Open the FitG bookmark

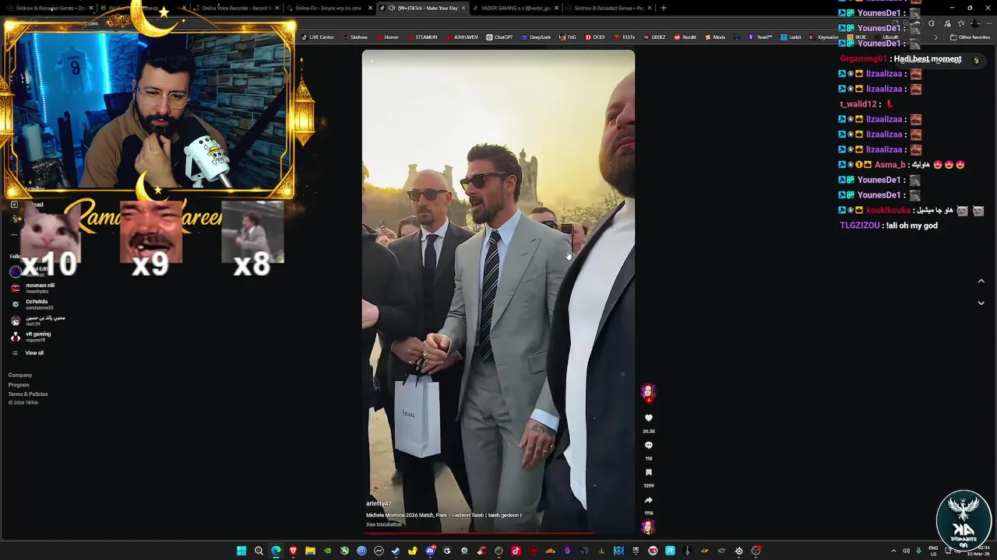568,37
